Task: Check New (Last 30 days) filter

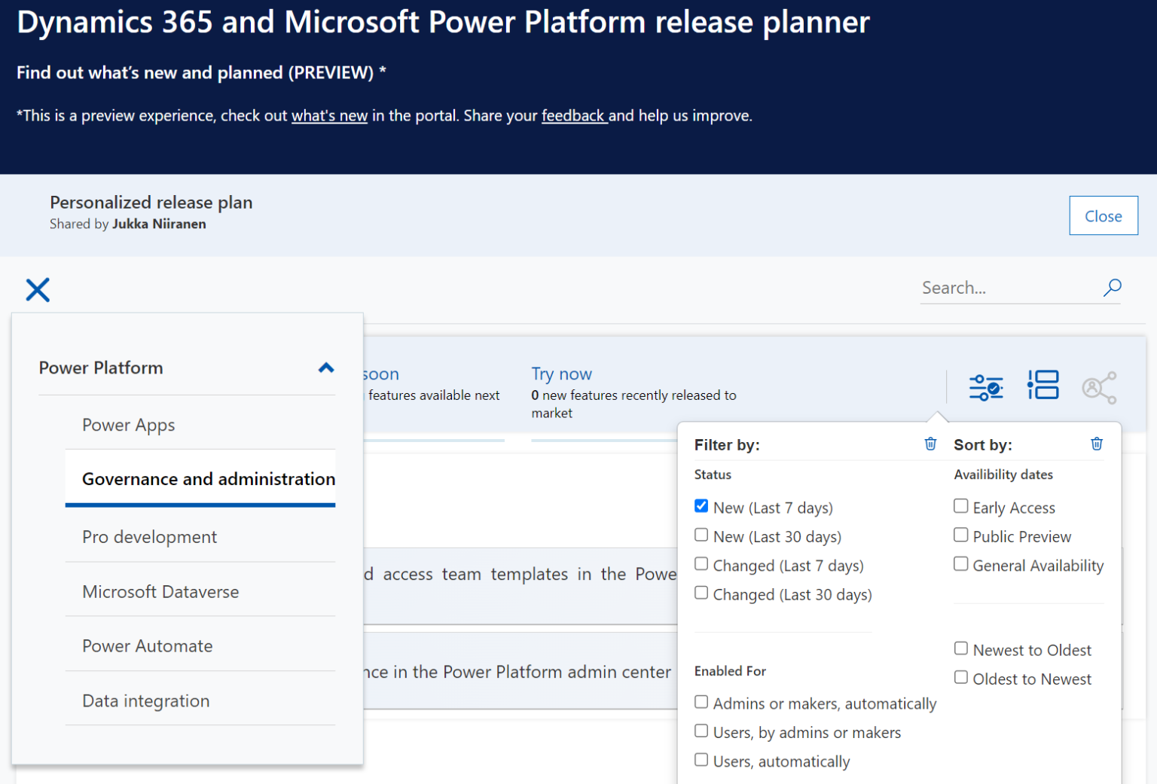Action: 701,535
